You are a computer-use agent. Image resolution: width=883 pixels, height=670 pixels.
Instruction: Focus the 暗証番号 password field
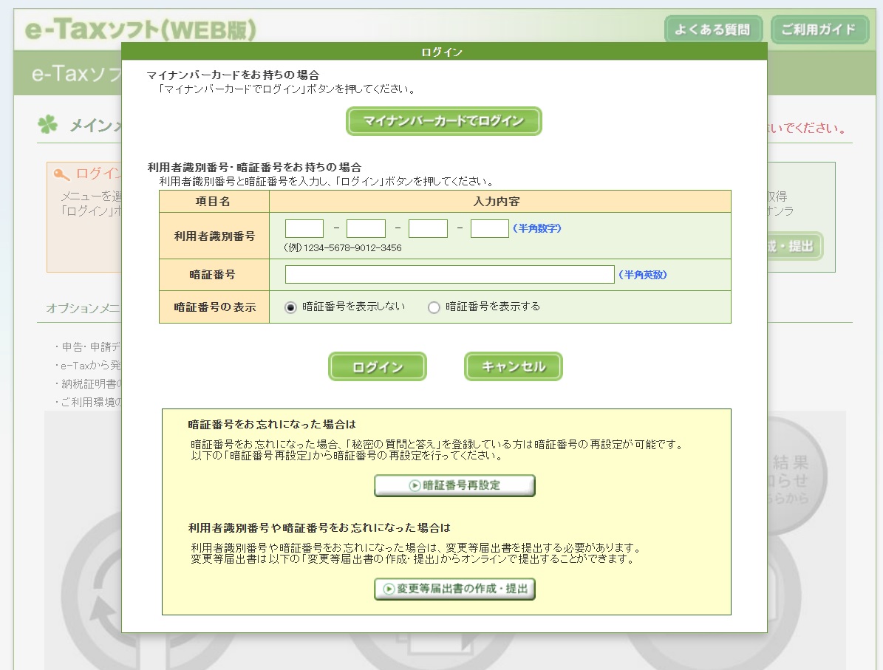pyautogui.click(x=449, y=274)
